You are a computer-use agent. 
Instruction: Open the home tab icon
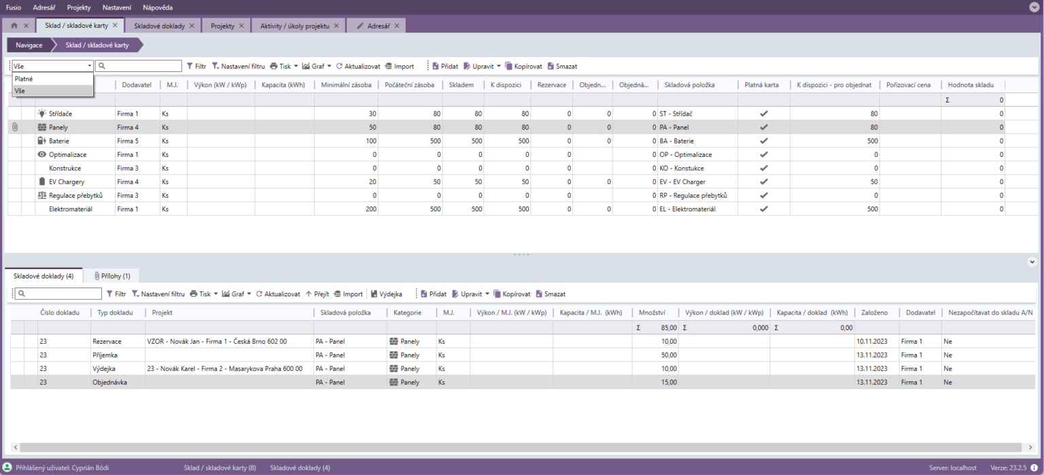tap(14, 26)
